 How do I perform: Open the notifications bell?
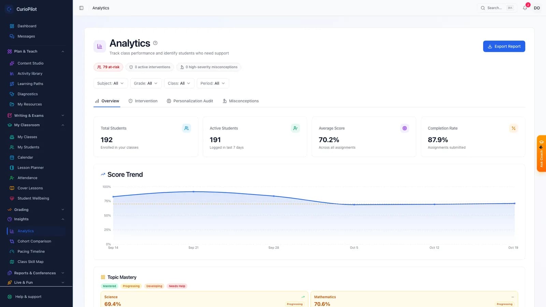pos(525,8)
